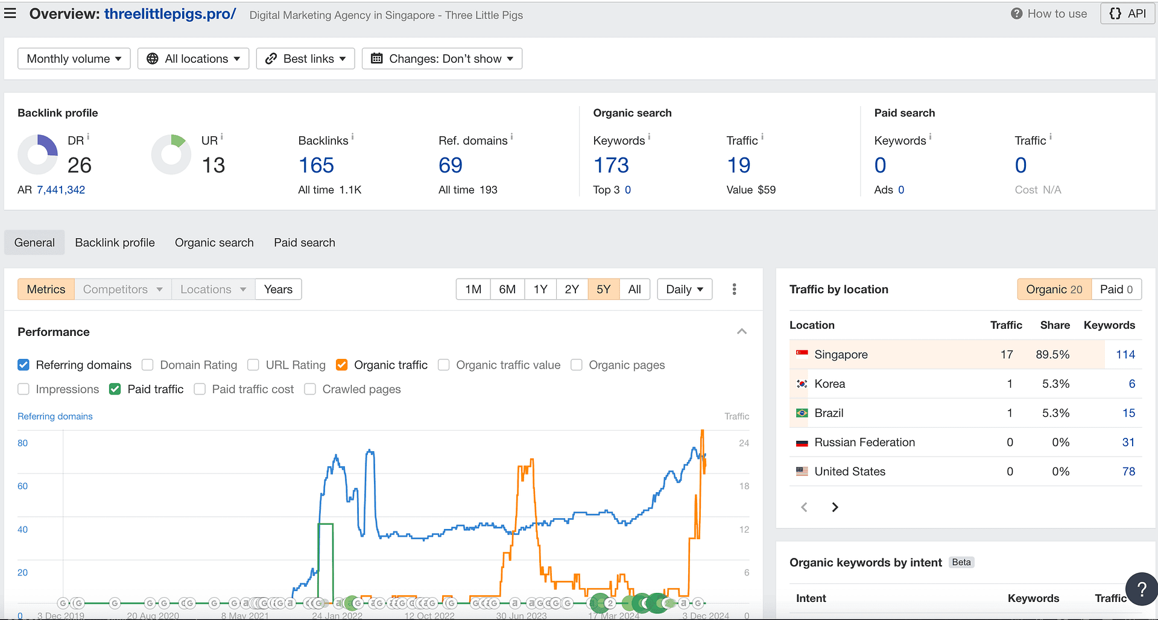This screenshot has height=620, width=1158.
Task: Open the hamburger menu icon
Action: click(x=10, y=13)
